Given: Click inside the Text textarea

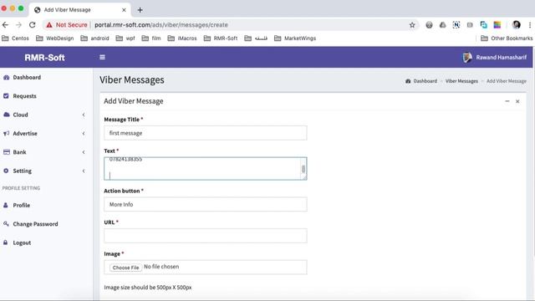Looking at the screenshot, I should click(x=206, y=169).
